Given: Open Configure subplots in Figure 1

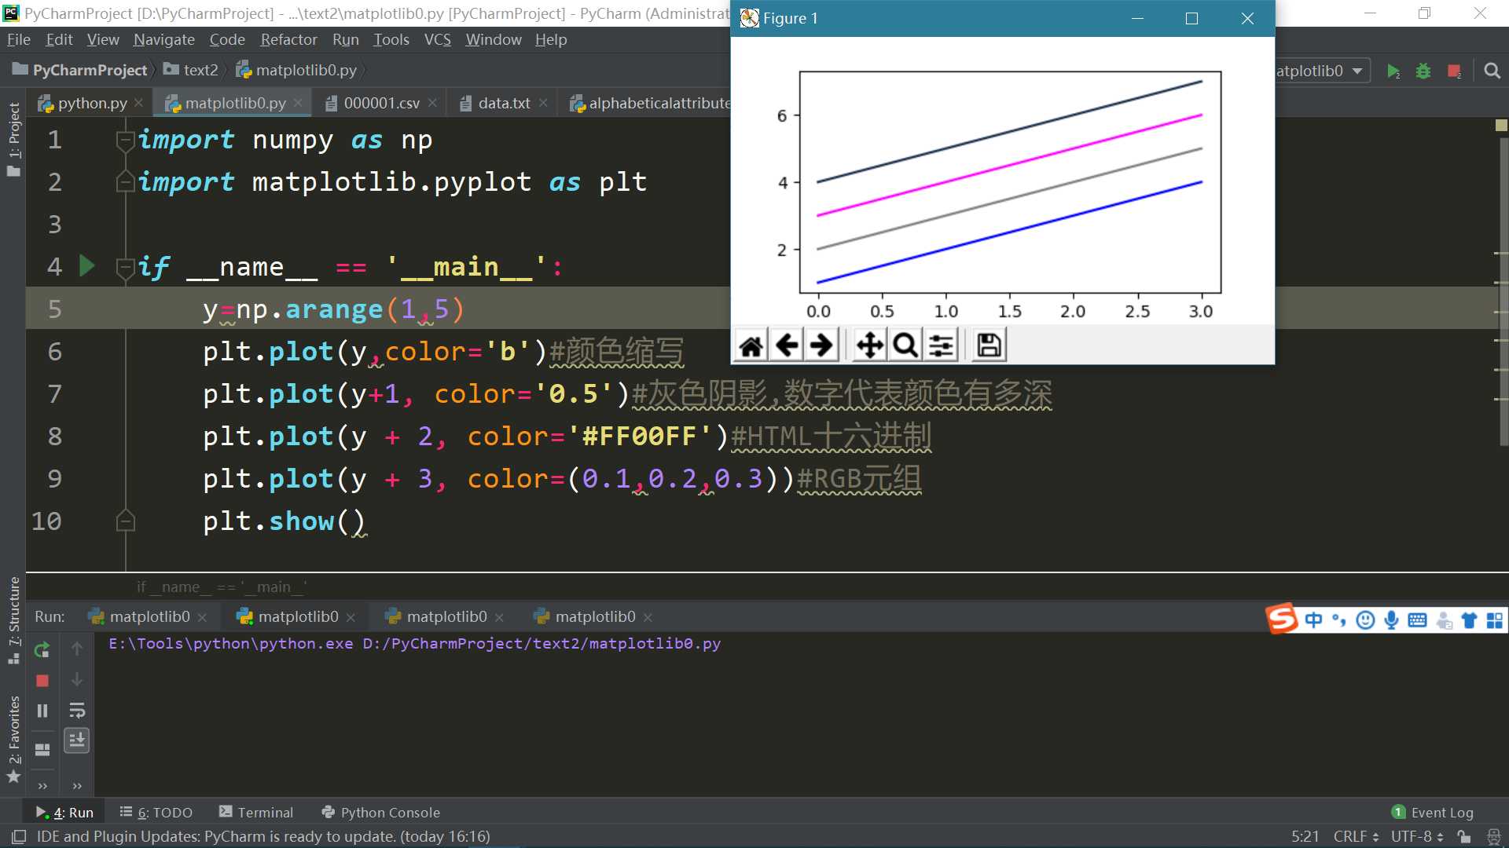Looking at the screenshot, I should [x=941, y=345].
